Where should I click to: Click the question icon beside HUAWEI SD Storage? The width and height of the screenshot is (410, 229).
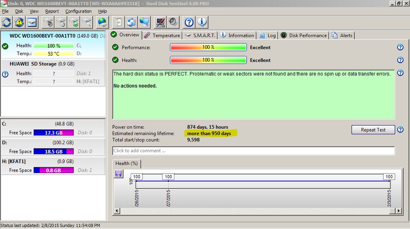[x=5, y=74]
